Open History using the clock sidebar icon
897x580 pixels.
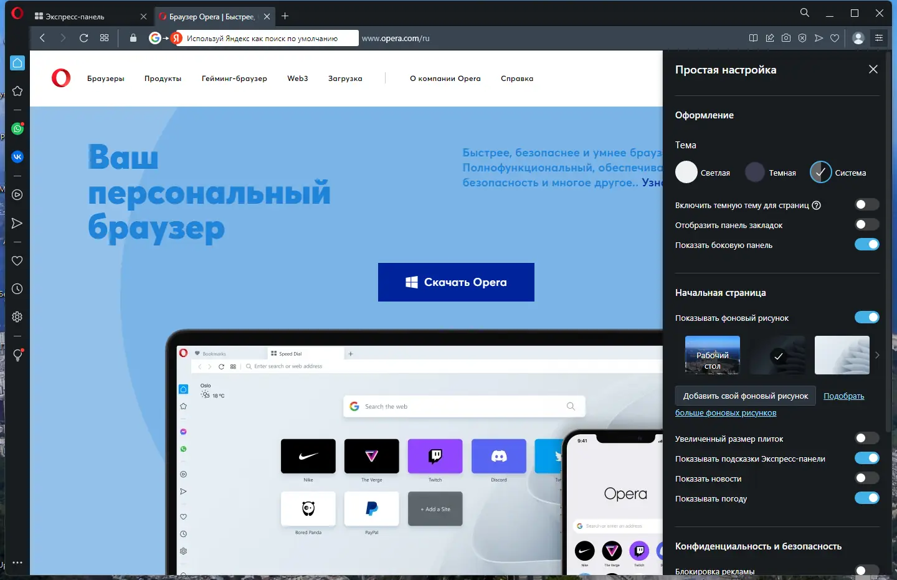coord(17,288)
